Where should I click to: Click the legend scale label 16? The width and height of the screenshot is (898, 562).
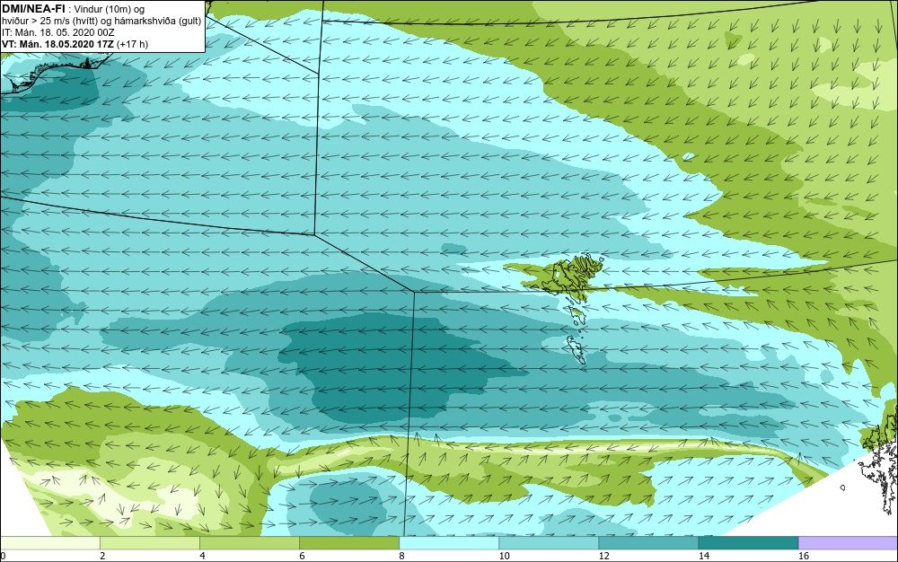[804, 556]
